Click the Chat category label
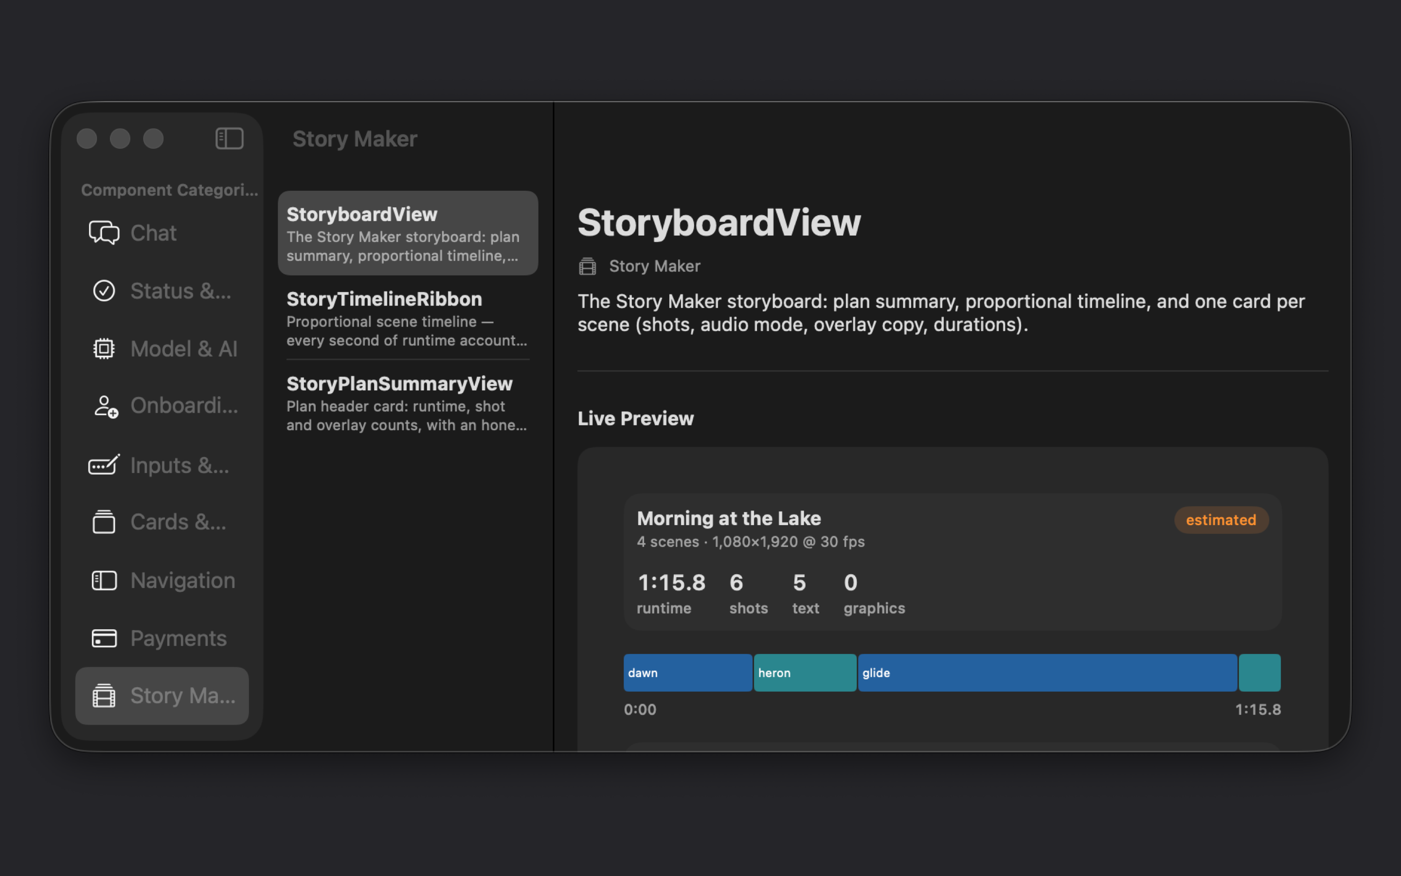The height and width of the screenshot is (876, 1401). [153, 233]
